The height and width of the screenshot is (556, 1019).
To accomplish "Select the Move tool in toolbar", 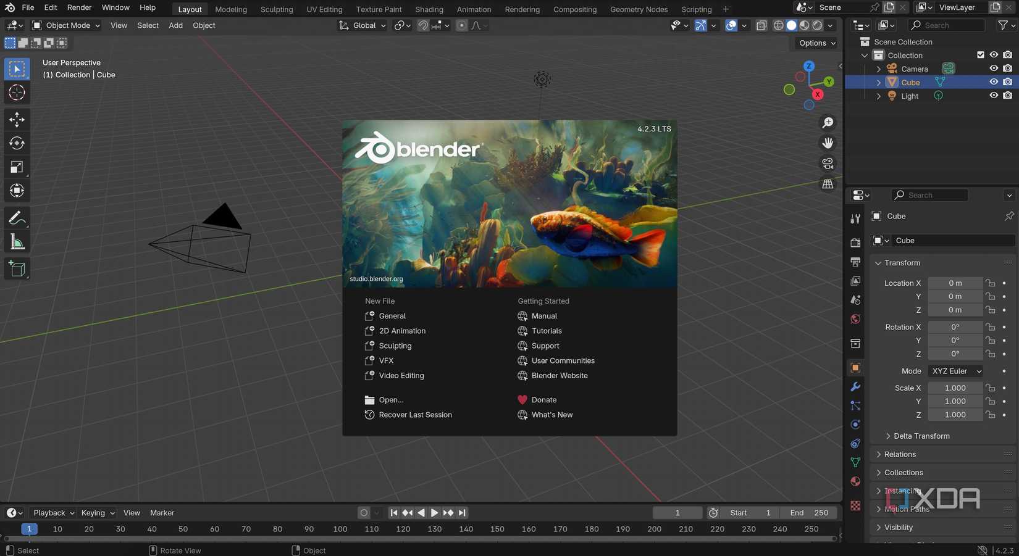I will coord(17,119).
